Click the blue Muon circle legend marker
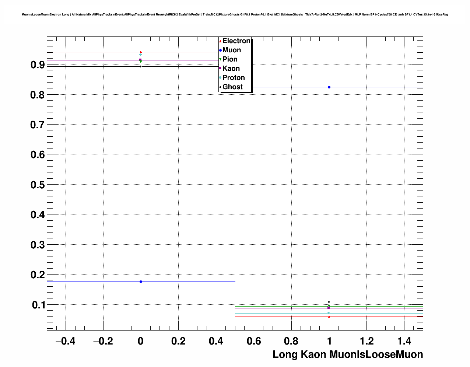This screenshot has height=367, width=470. 220,50
